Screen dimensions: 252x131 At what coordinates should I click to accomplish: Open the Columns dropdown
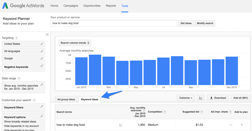[186, 98]
